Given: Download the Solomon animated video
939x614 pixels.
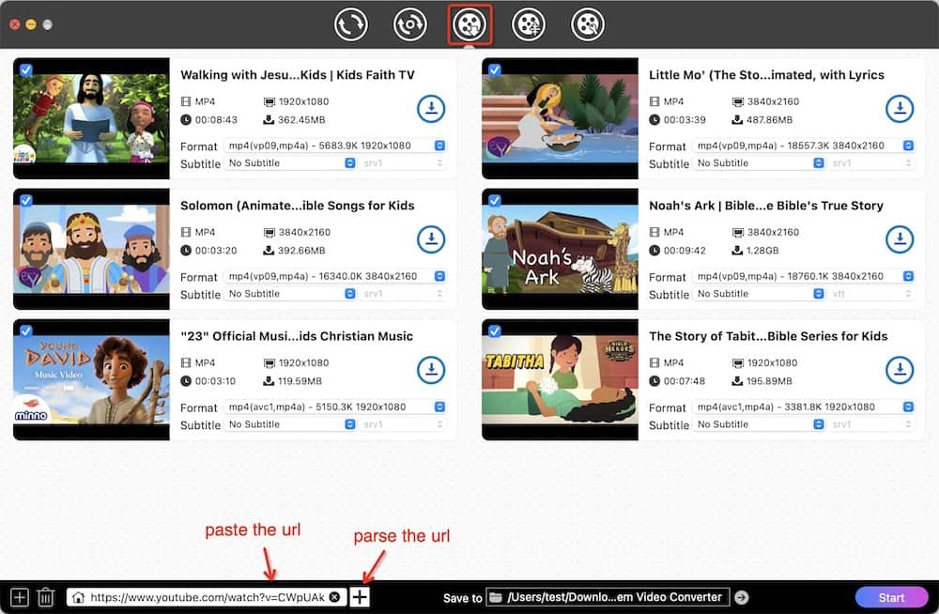Looking at the screenshot, I should 431,239.
